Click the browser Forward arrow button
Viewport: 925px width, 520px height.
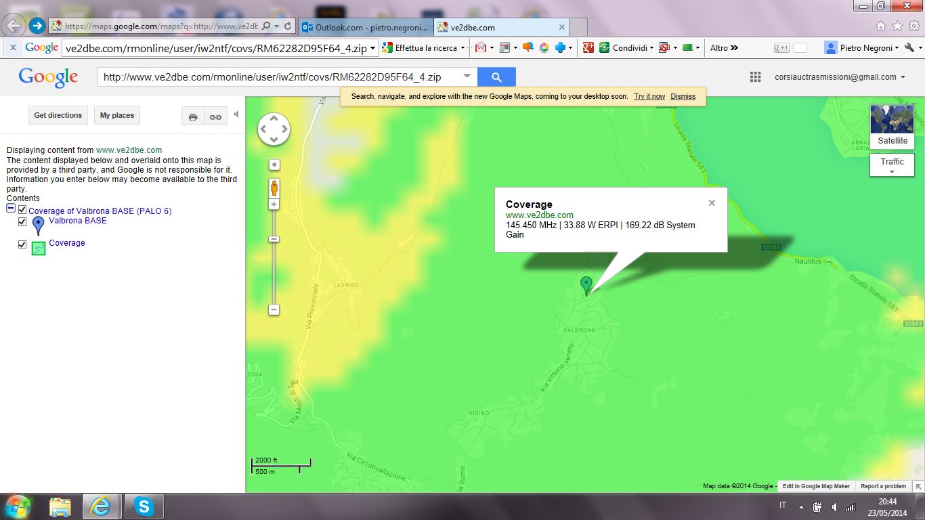pyautogui.click(x=37, y=26)
